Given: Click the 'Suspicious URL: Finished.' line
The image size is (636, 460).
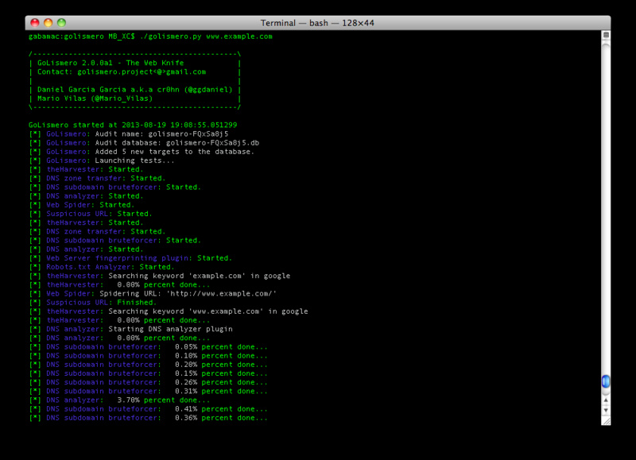Looking at the screenshot, I should 93,303.
